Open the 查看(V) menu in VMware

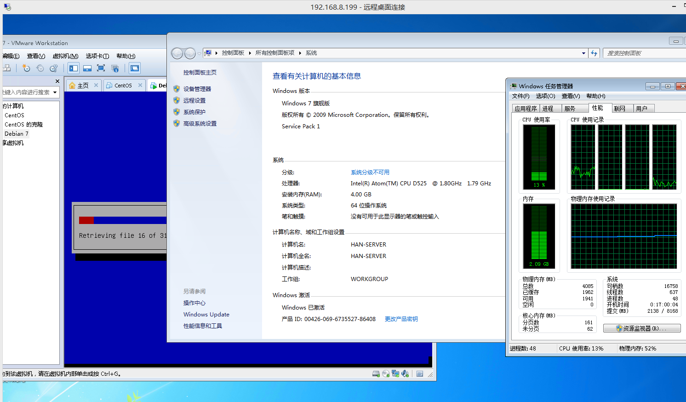(x=36, y=56)
